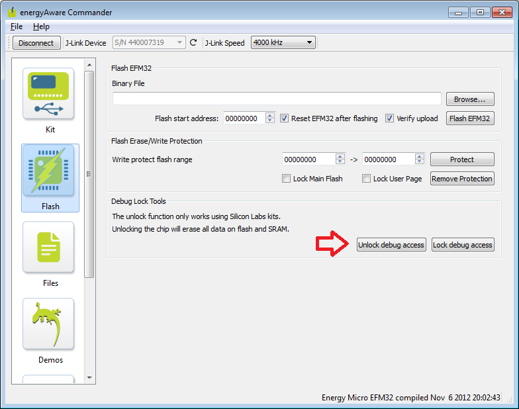
Task: Open the J-Link Speed dropdown
Action: click(x=283, y=43)
